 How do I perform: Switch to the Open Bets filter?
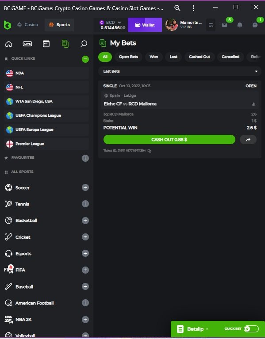click(x=128, y=57)
